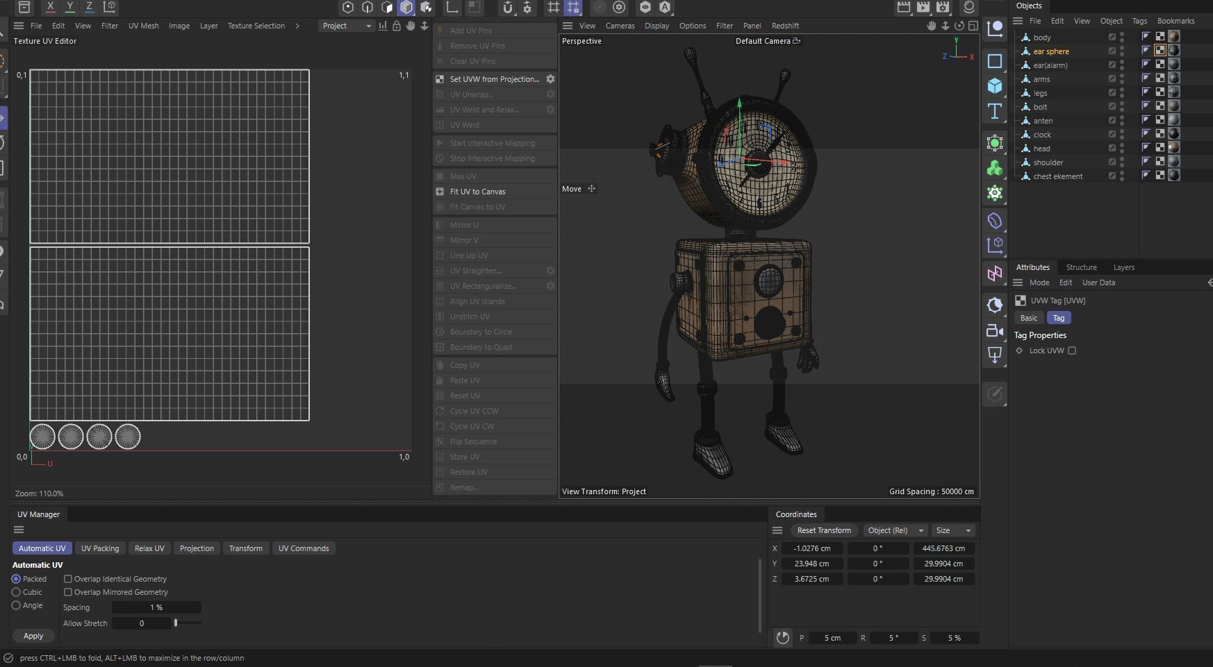Toggle visibility dots for the body object

point(1122,37)
